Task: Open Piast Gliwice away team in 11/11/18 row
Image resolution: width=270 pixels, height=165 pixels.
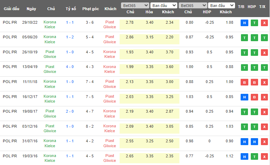Action: (x=109, y=84)
